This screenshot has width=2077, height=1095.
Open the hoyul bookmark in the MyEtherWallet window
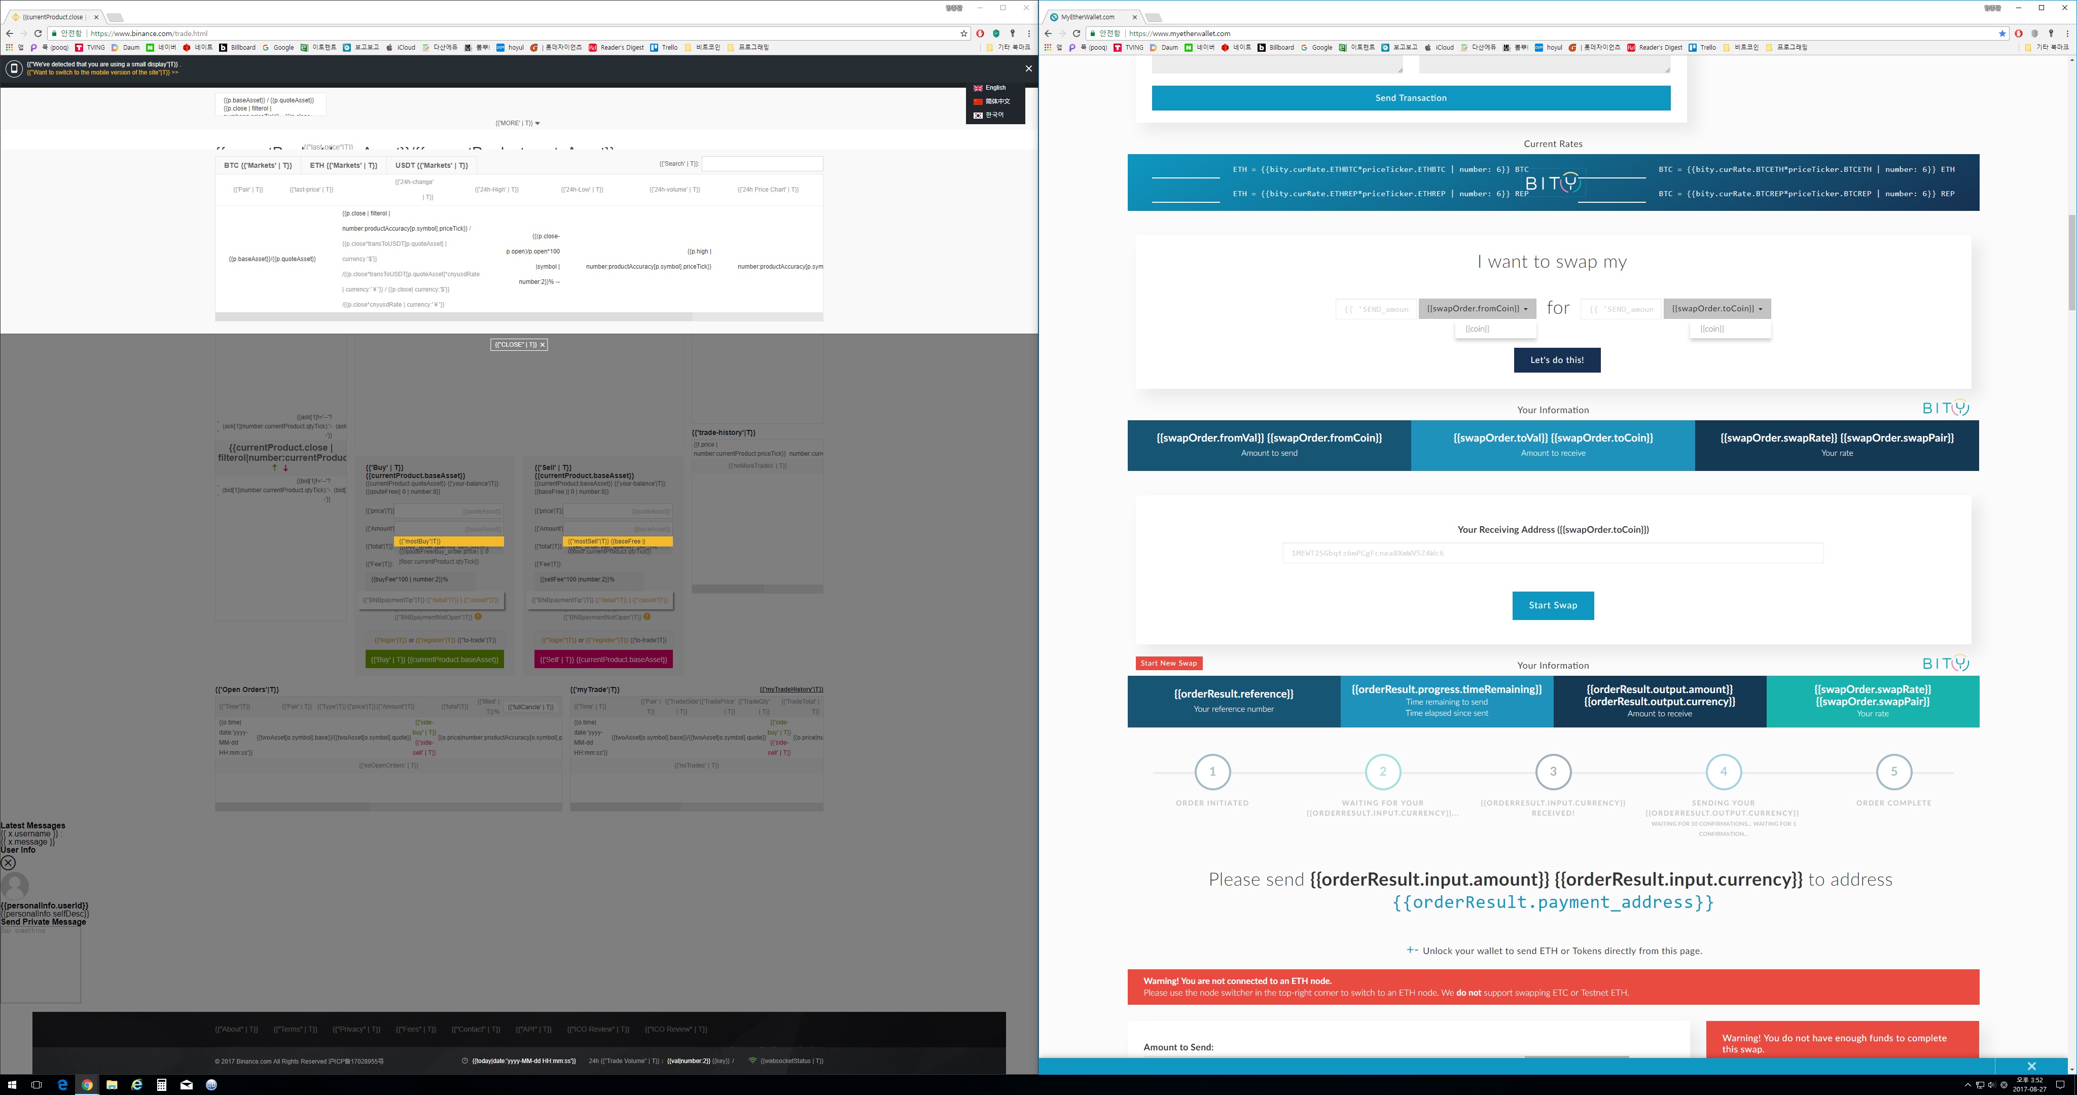tap(1549, 48)
